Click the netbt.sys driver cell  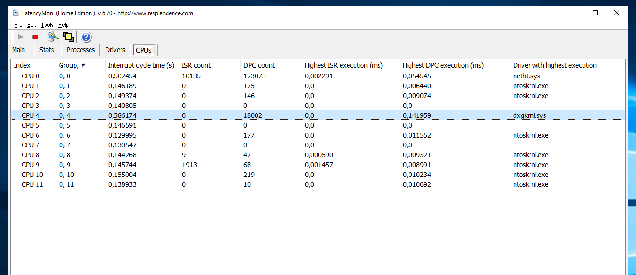tap(527, 76)
